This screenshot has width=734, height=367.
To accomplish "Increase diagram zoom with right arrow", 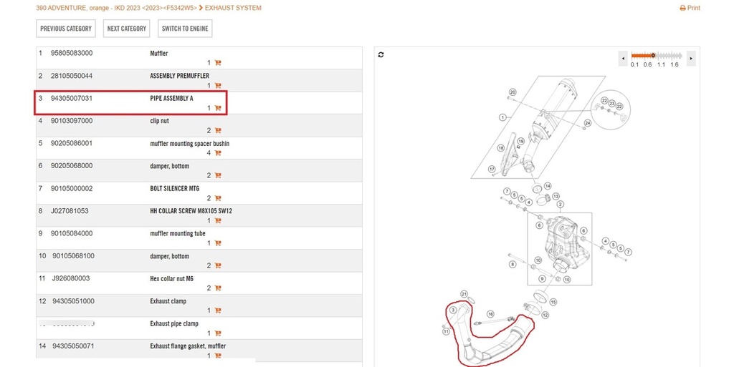I will [x=691, y=59].
